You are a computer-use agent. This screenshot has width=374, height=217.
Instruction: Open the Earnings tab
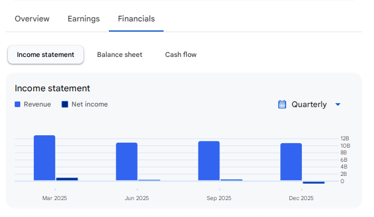click(x=83, y=19)
